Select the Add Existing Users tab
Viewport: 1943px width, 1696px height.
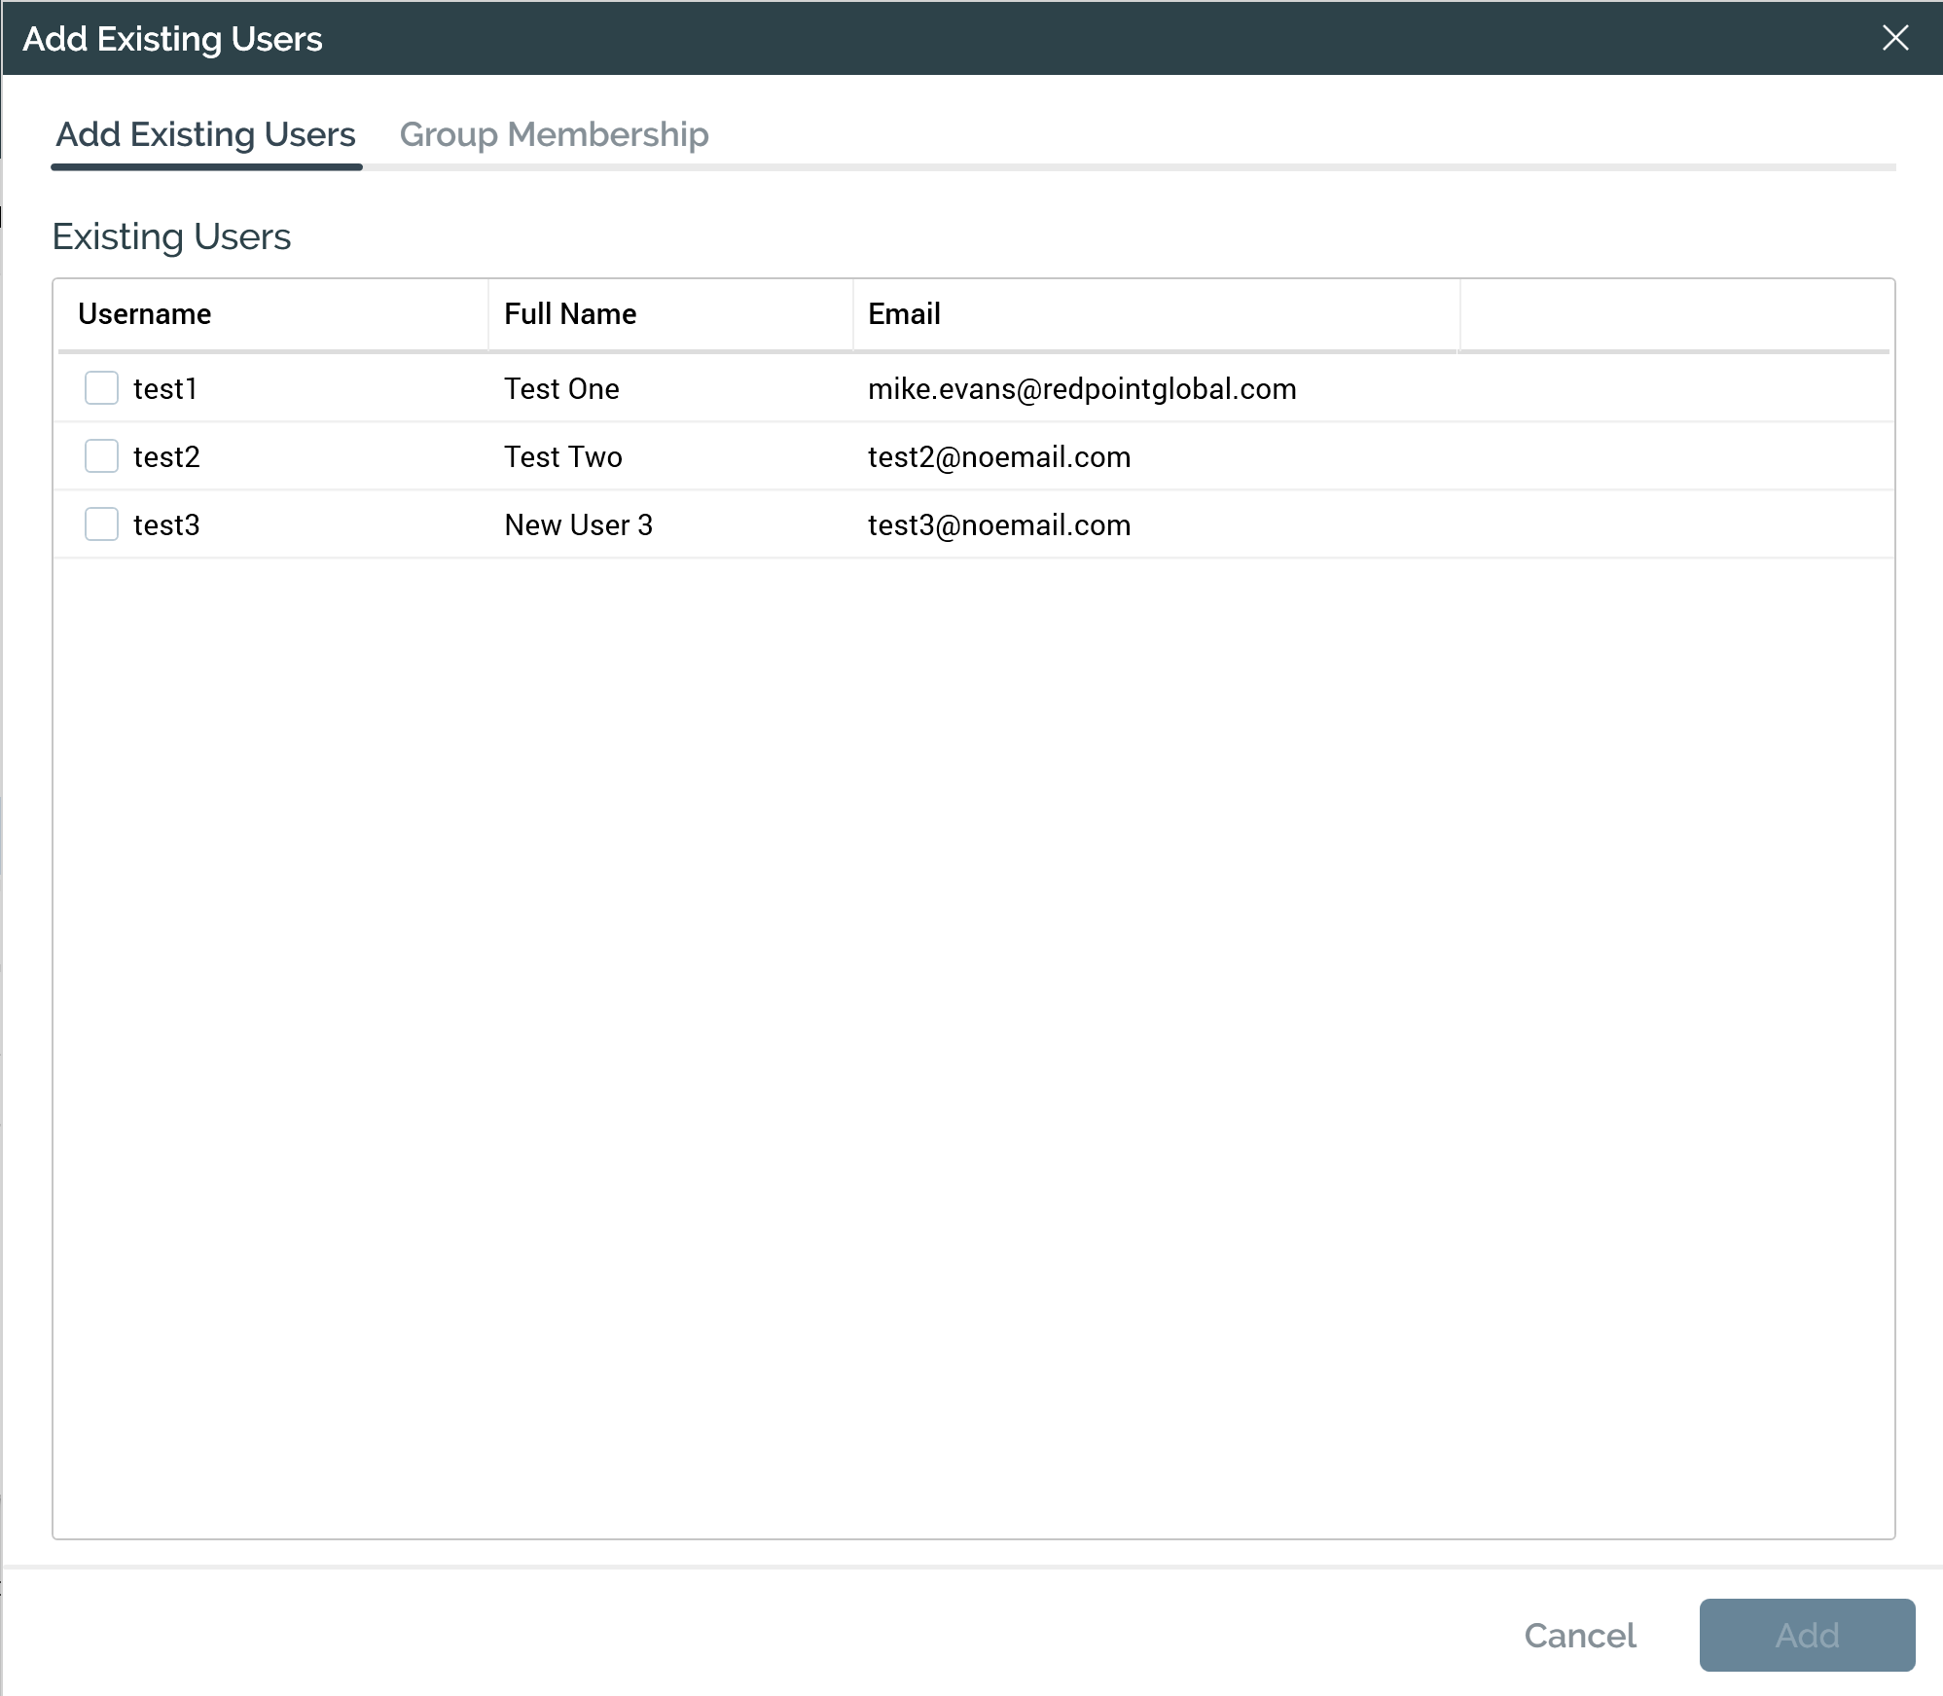pyautogui.click(x=205, y=134)
